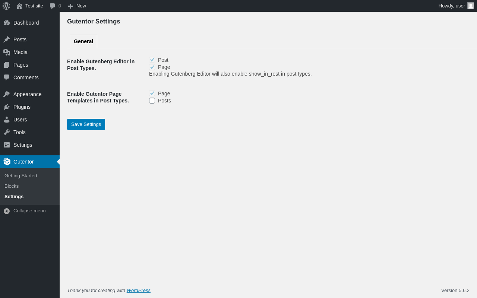This screenshot has height=298, width=477.
Task: Click the Dashboard gauge icon
Action: pyautogui.click(x=7, y=23)
